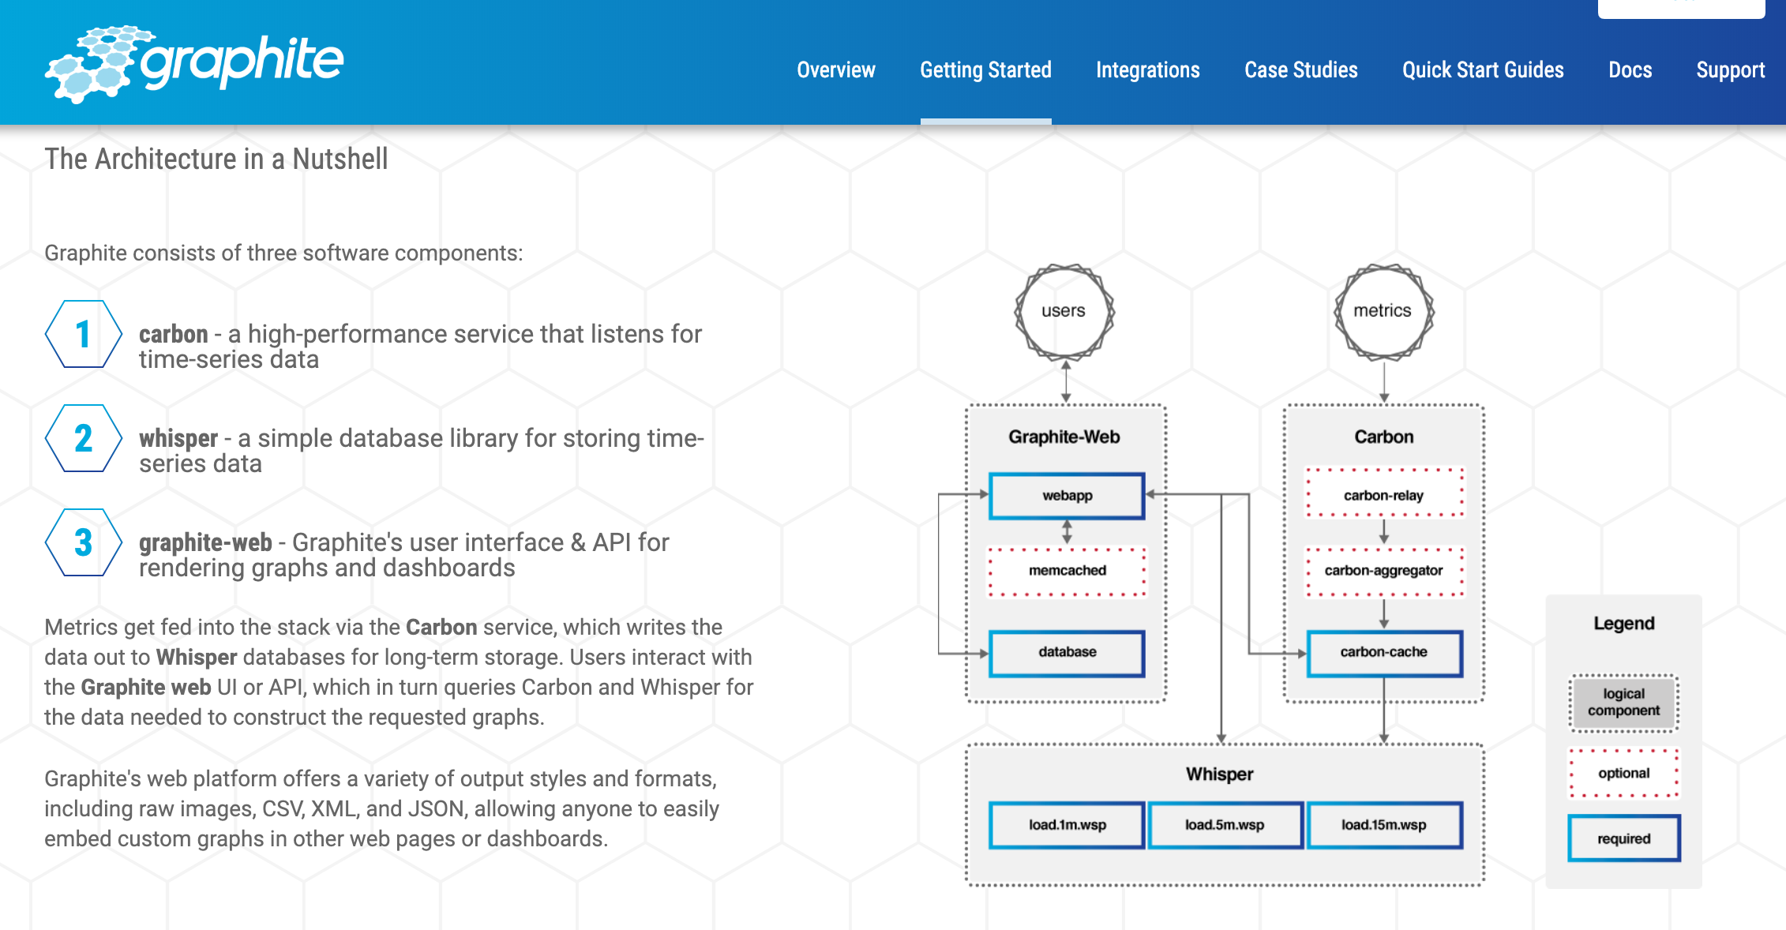
Task: Open the Overview menu item
Action: [836, 70]
